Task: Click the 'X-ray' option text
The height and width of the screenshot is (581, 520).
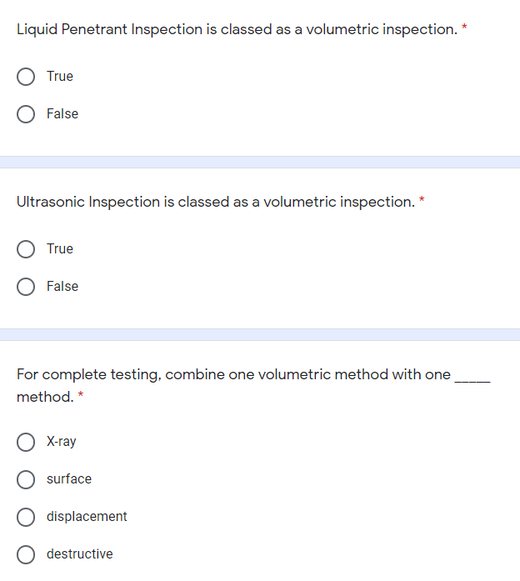Action: (x=62, y=442)
